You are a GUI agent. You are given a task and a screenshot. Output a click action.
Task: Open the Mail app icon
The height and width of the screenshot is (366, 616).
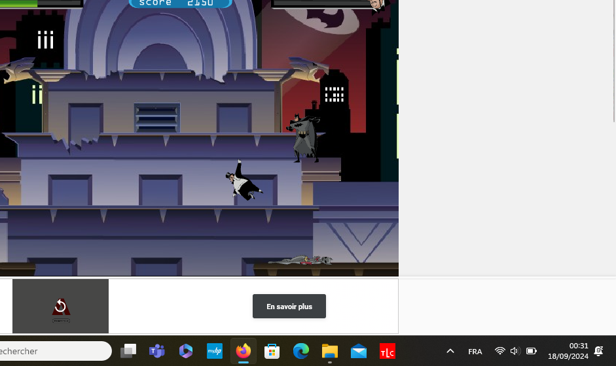358,351
